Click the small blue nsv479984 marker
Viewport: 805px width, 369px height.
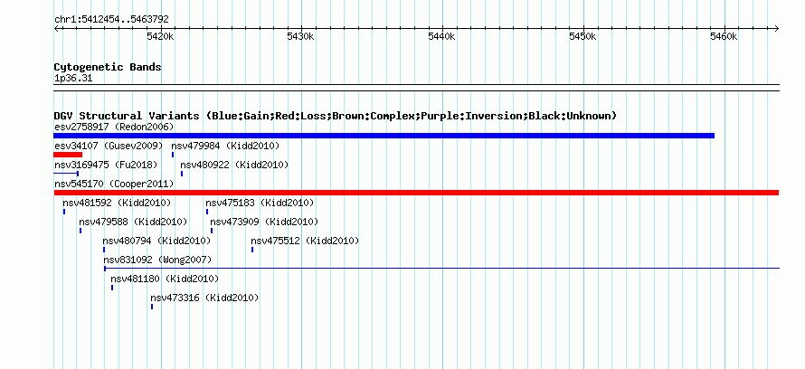tap(173, 155)
